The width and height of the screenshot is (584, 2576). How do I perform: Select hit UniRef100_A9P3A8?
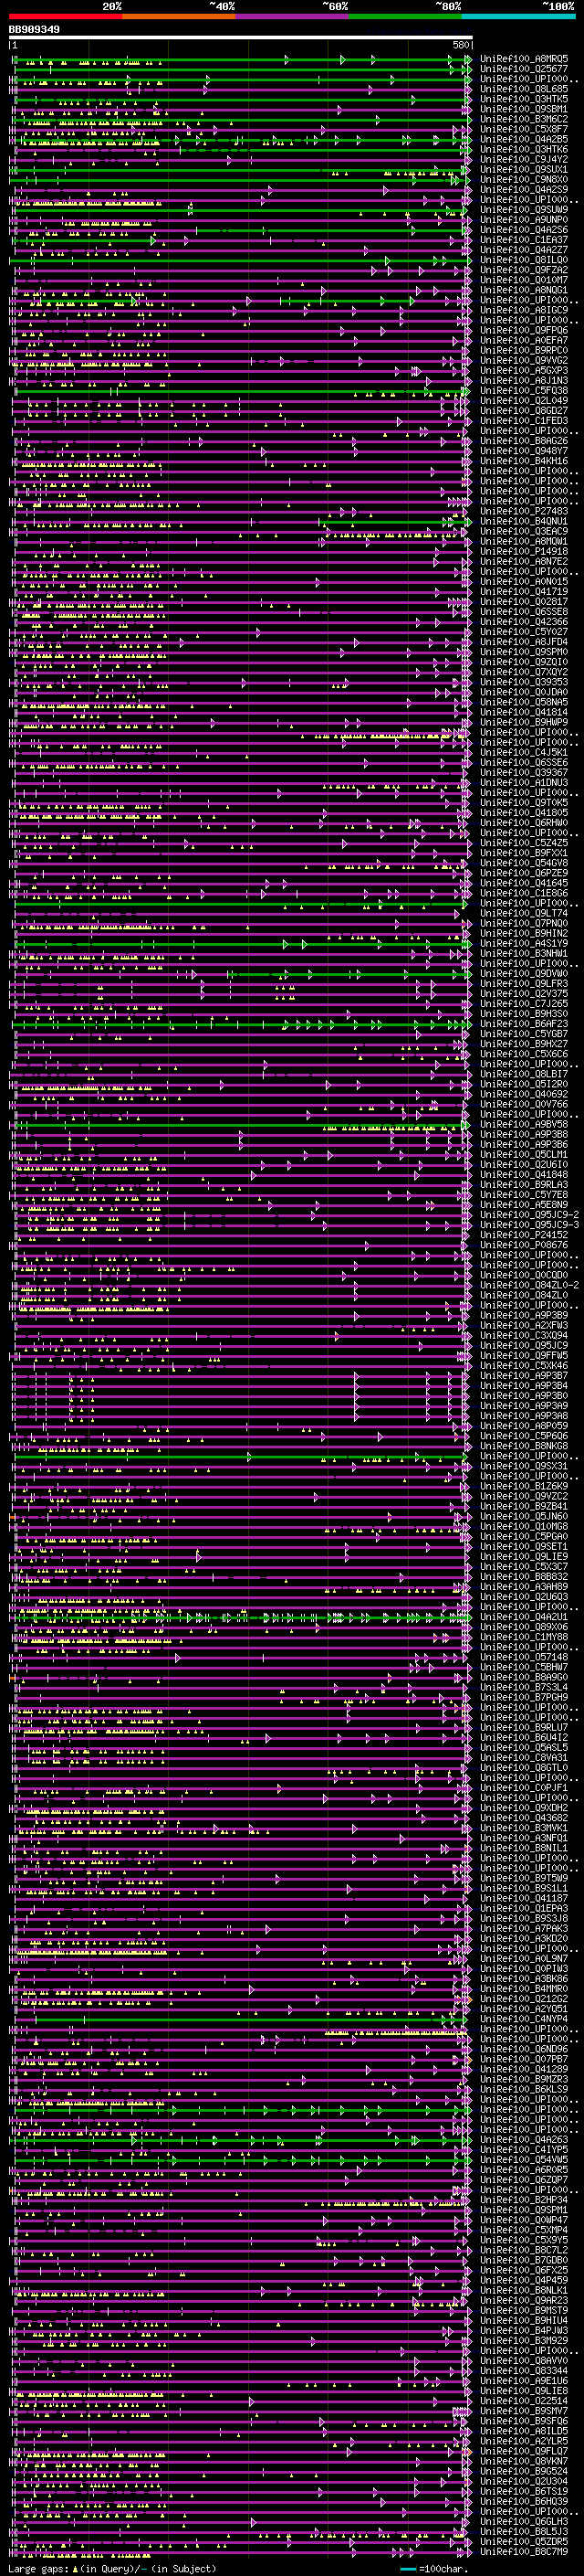tap(524, 1416)
